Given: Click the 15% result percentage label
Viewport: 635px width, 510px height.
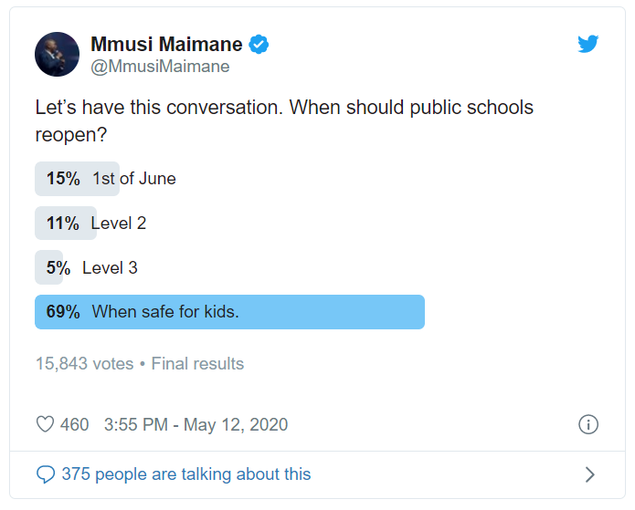Looking at the screenshot, I should point(64,179).
